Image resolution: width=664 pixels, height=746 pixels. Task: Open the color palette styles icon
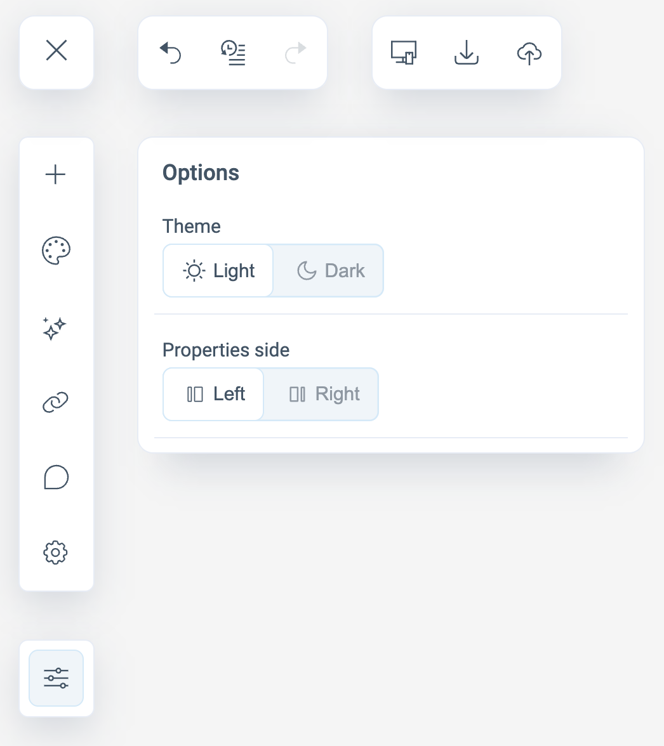click(x=56, y=251)
